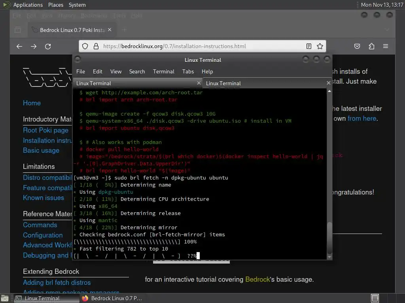Image resolution: width=405 pixels, height=303 pixels.
Task: Click the terminal vertical scrollbar thumb
Action: point(329,237)
